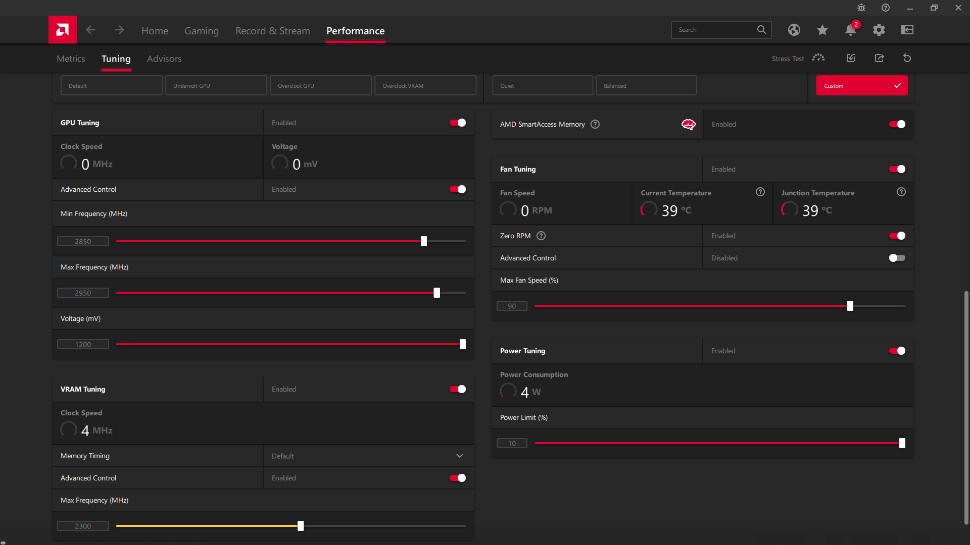This screenshot has height=545, width=970.
Task: Toggle Fan Tuning switch
Action: point(897,169)
